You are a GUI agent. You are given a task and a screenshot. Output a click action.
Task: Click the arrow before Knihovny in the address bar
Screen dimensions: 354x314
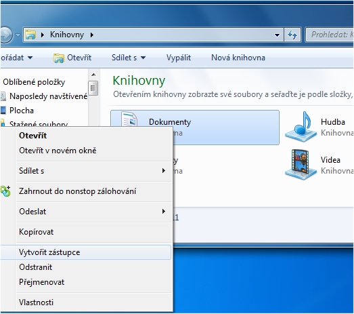(x=43, y=35)
